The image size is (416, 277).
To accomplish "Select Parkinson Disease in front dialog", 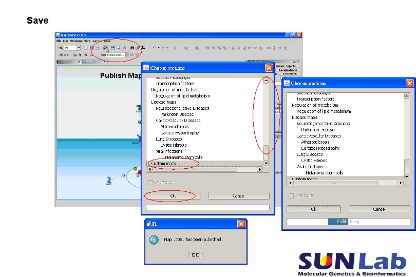I will (x=177, y=114).
